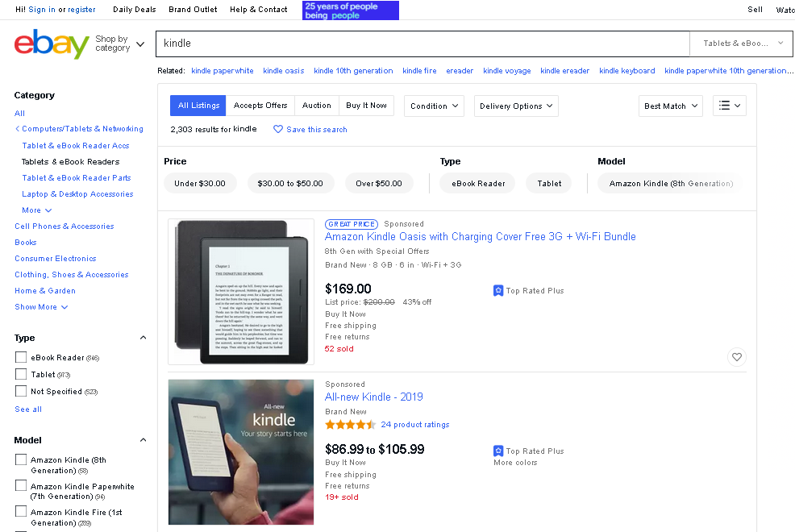The image size is (795, 532).
Task: Click the Top Rated Plus badge for Kindle Oasis
Action: tap(498, 291)
